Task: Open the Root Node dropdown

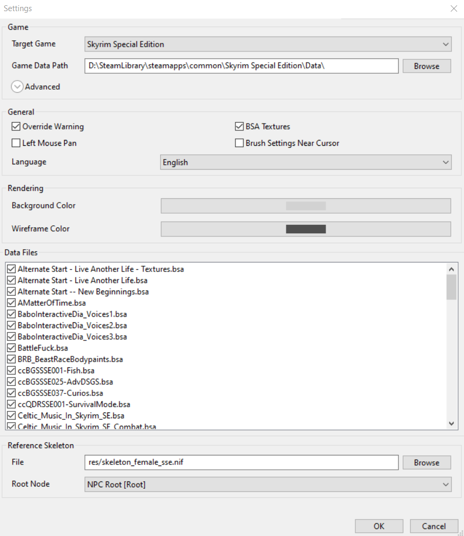Action: (445, 484)
